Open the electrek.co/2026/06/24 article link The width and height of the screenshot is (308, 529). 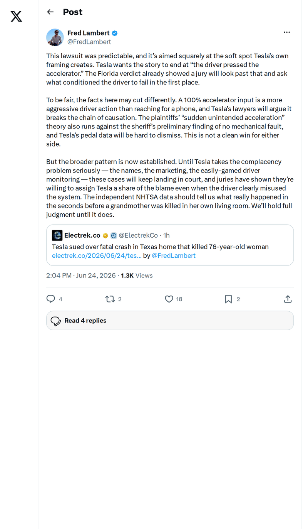point(97,255)
